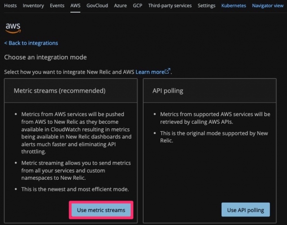Switch to the Inventory tab
287x225 pixels.
click(x=33, y=6)
